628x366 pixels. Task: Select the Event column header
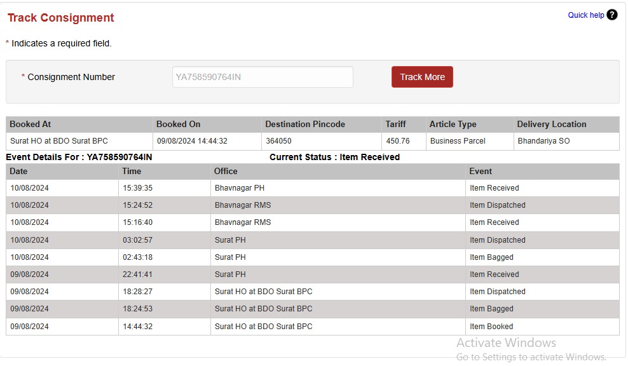[x=481, y=172]
